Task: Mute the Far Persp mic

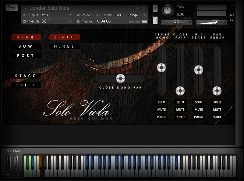Action: pos(217,109)
